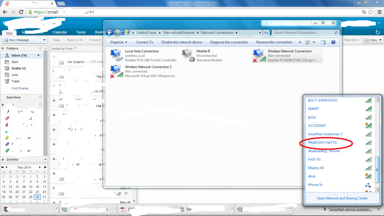Click Disable this network device

[182, 42]
